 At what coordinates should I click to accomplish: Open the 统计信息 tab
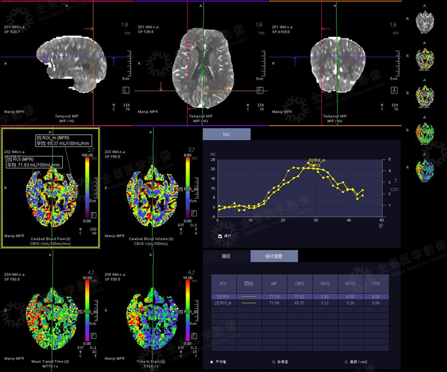[x=274, y=256]
